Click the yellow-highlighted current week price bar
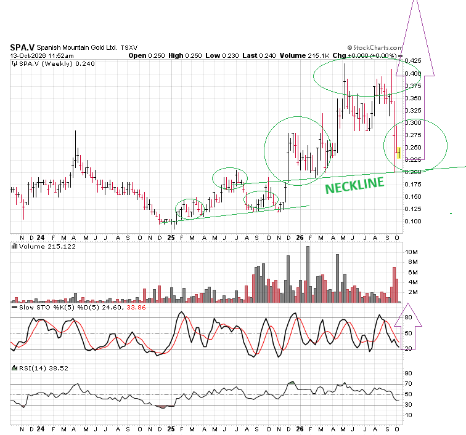Viewport: 466px width, 435px height. tap(399, 153)
